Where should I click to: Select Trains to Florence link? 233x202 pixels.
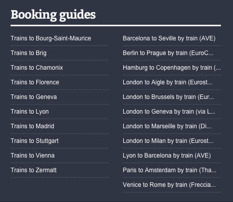[35, 82]
